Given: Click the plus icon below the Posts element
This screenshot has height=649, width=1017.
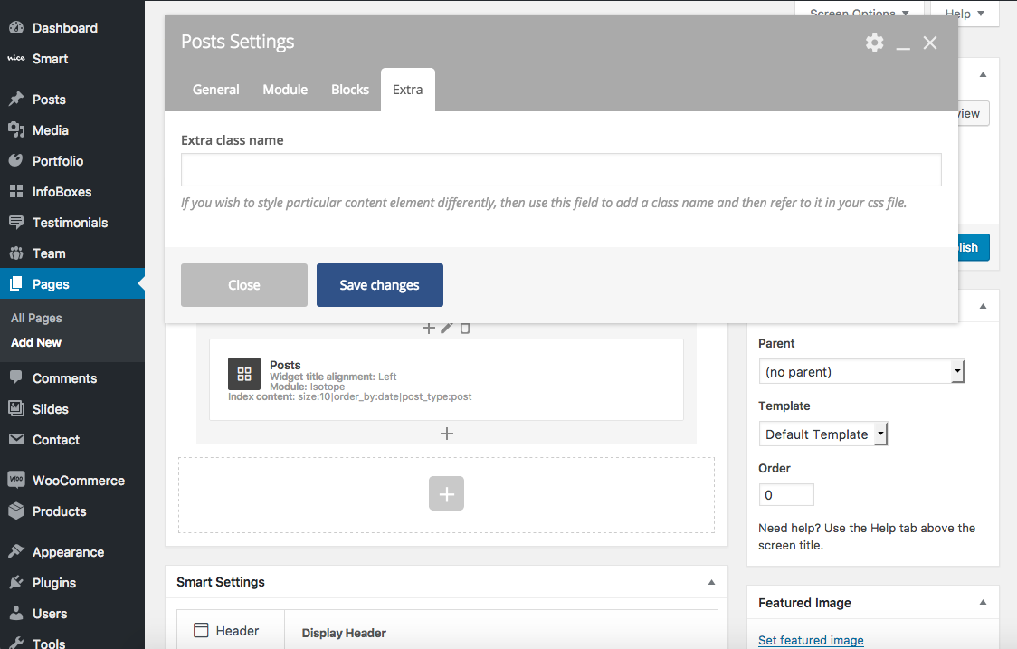Looking at the screenshot, I should click(447, 434).
